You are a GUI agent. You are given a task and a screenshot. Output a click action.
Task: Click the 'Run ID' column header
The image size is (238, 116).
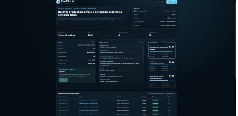(x=80, y=97)
